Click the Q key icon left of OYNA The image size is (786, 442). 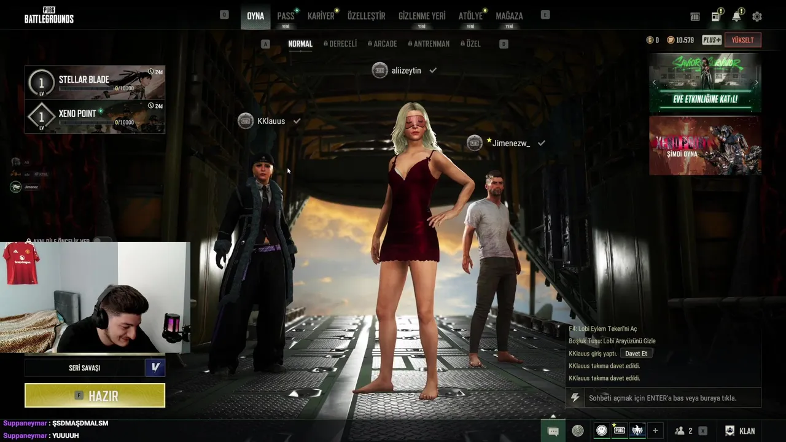pos(224,15)
